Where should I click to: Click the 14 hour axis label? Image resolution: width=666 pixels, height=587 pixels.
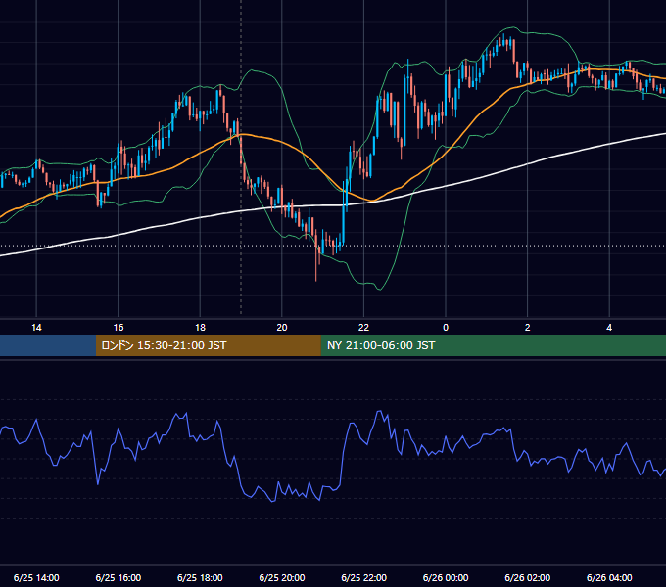coord(36,328)
